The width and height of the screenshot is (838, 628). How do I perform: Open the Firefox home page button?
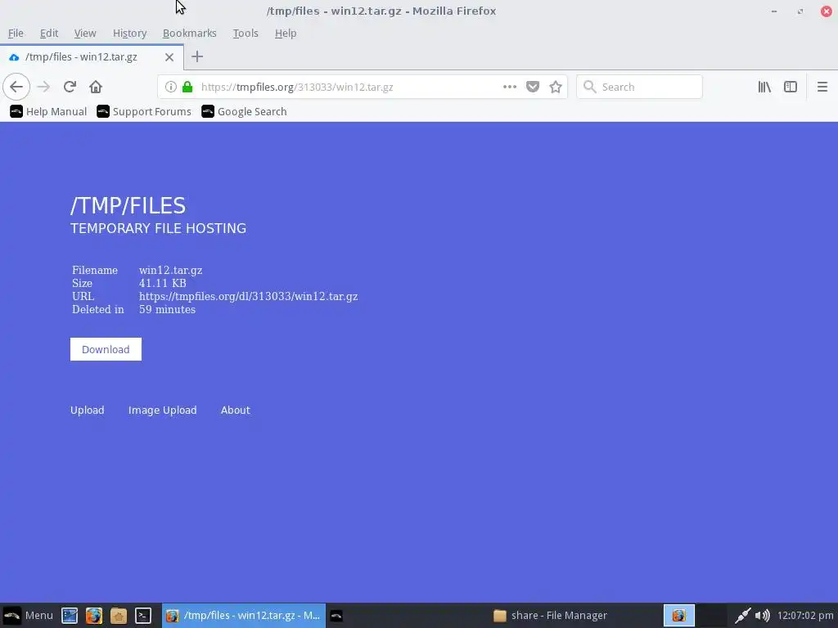tap(96, 87)
